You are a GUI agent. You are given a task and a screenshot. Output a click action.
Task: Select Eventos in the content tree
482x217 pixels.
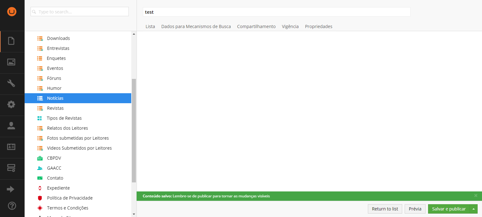55,68
